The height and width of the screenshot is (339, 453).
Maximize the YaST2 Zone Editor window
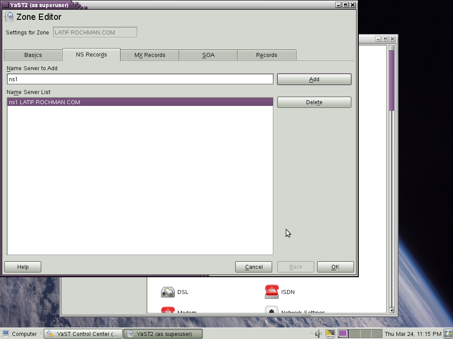click(346, 5)
